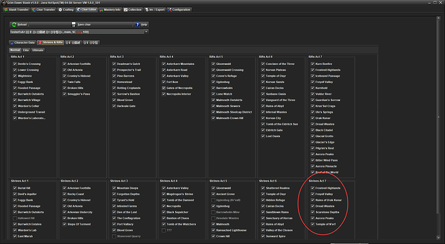Toggle Black Citadel rift checkbox
Screen dimensions: 445x244
313,130
